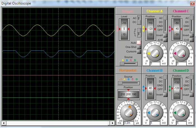
Task: Click the blue Channel B position arrows
Action: click(143, 89)
